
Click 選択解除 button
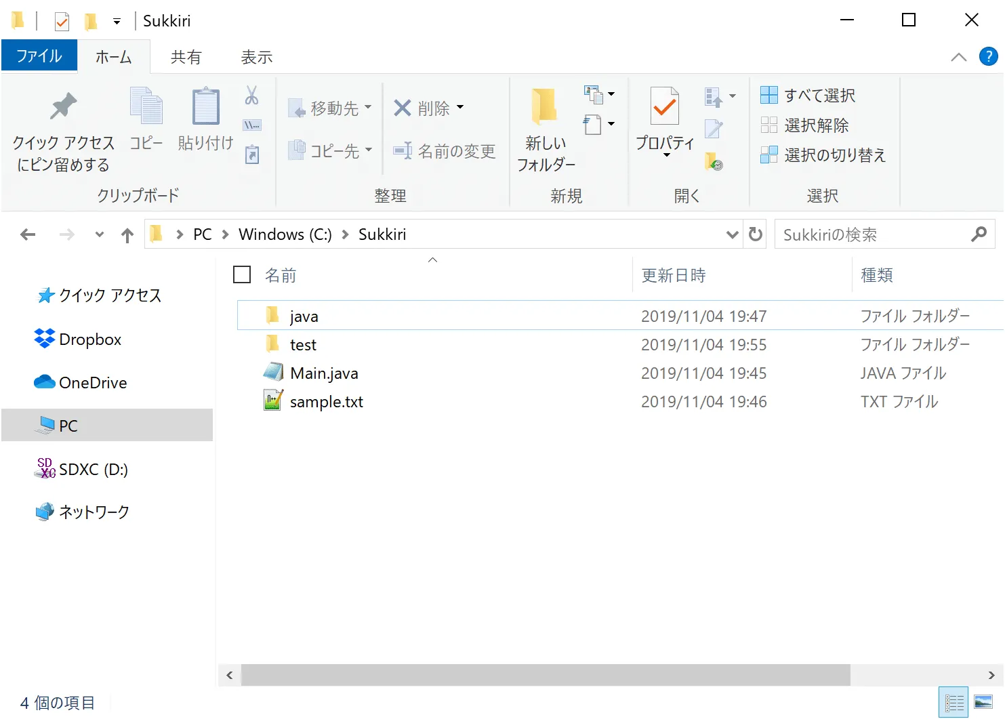click(x=804, y=125)
